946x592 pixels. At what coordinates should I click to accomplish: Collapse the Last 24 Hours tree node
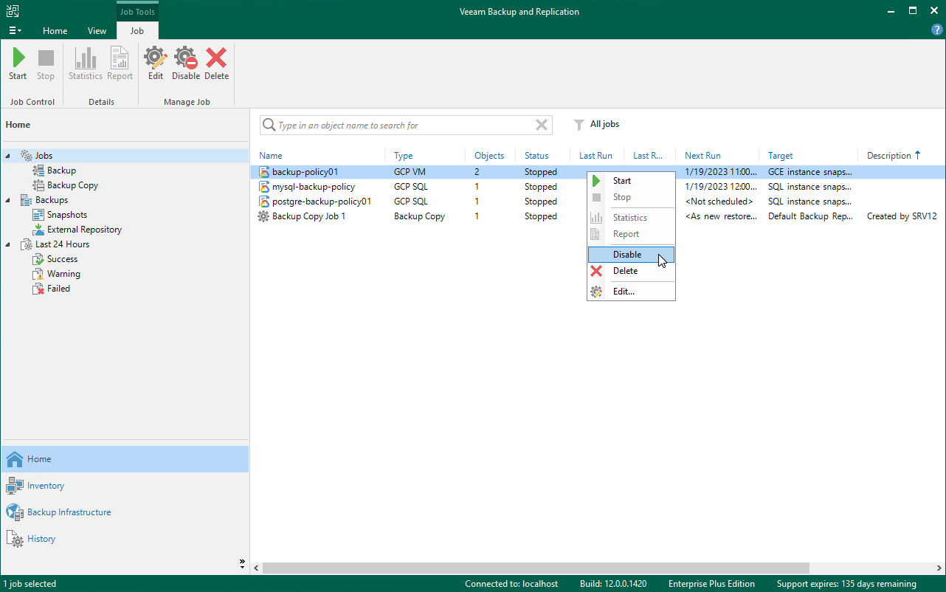coord(8,244)
